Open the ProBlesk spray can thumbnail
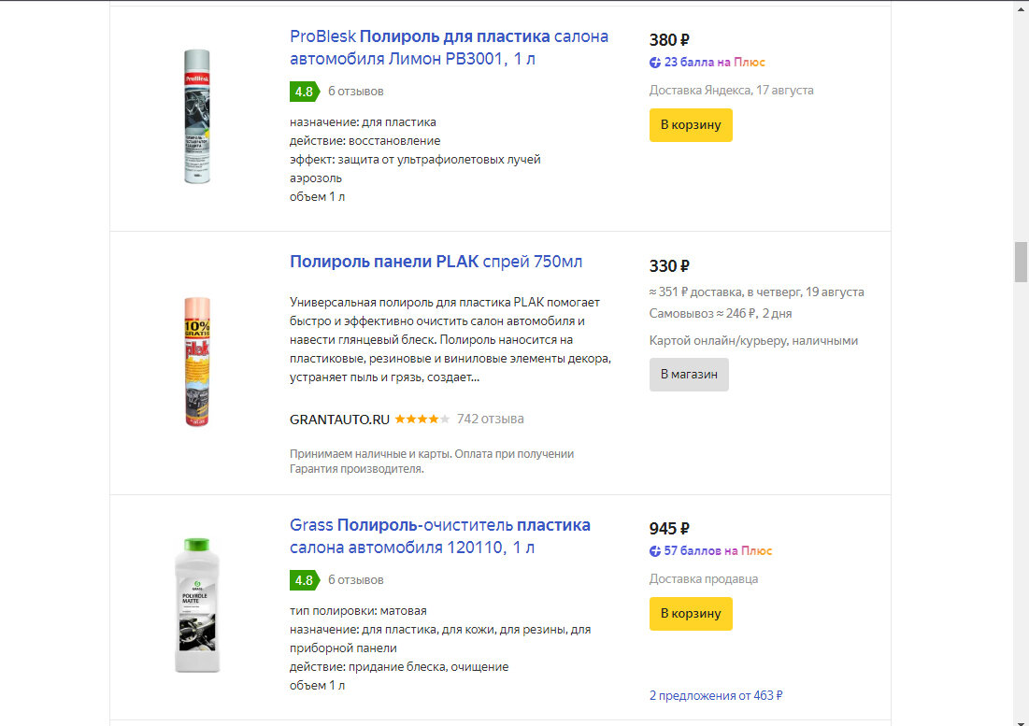This screenshot has height=726, width=1029. pyautogui.click(x=196, y=116)
